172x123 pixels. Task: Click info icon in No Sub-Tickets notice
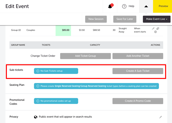38,71
